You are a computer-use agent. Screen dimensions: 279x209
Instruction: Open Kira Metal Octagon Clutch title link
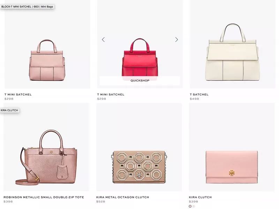(123, 197)
